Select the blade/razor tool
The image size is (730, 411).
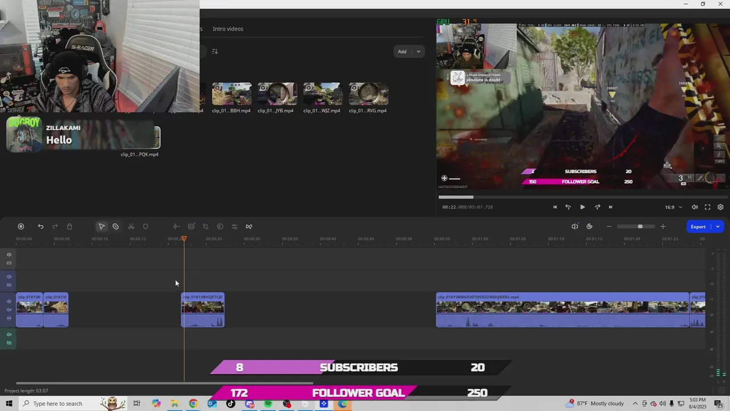116,227
